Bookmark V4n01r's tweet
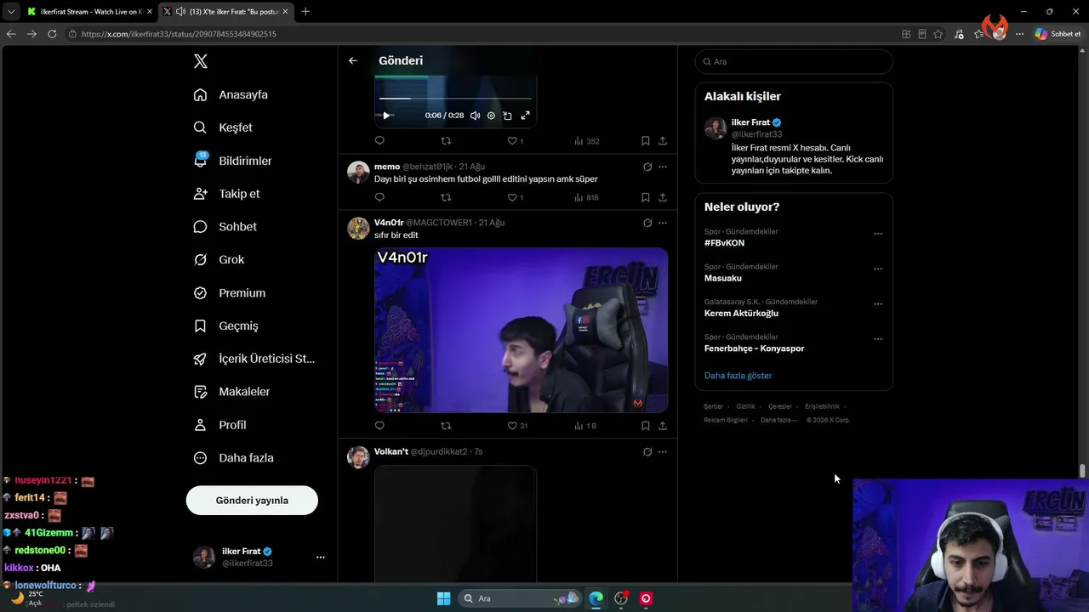 click(x=646, y=426)
